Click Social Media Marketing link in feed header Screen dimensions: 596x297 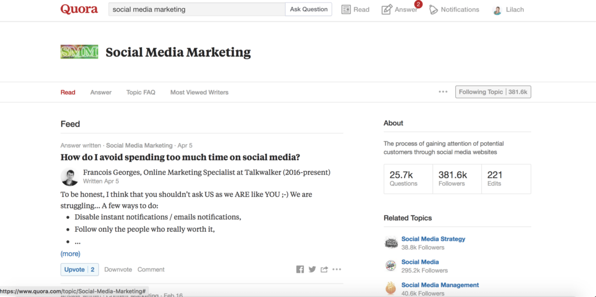[139, 145]
